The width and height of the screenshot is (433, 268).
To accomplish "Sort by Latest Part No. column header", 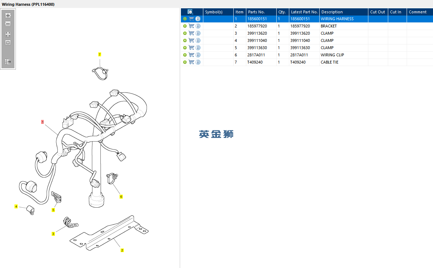I will (304, 12).
